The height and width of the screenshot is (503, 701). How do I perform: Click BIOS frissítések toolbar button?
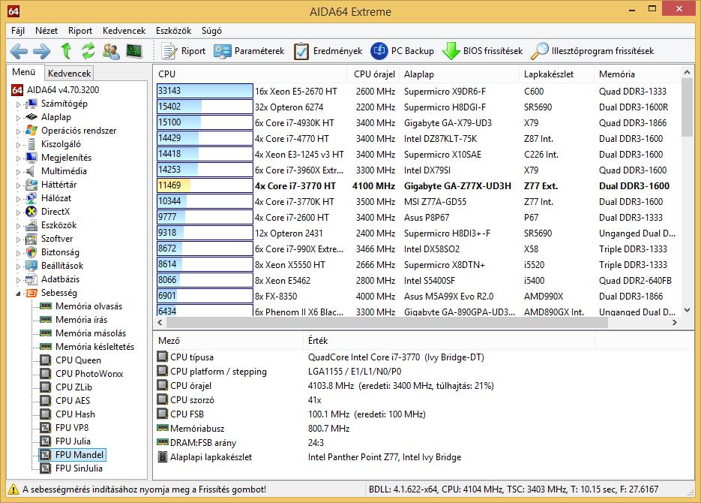pos(482,51)
